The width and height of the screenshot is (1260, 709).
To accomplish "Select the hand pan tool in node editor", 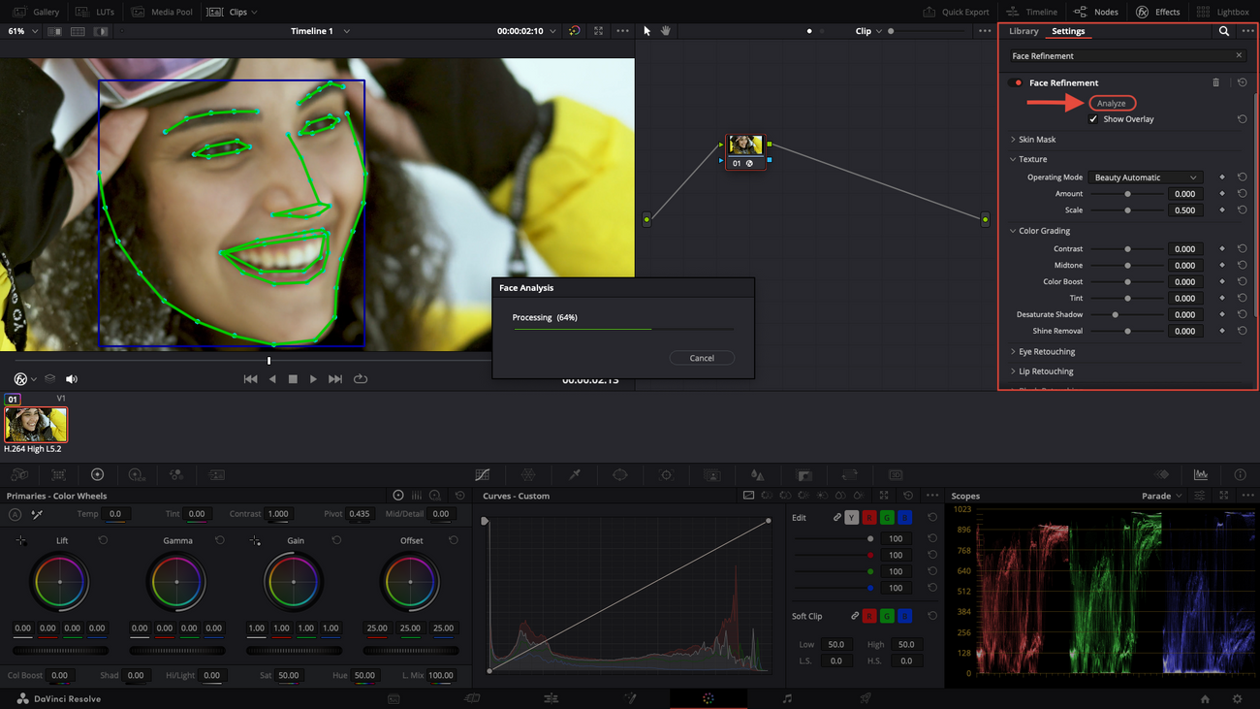I will pos(666,31).
